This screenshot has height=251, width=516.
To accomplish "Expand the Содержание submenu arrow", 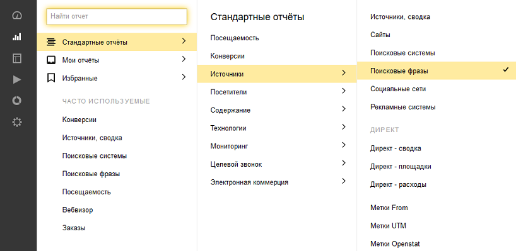I will coord(344,109).
